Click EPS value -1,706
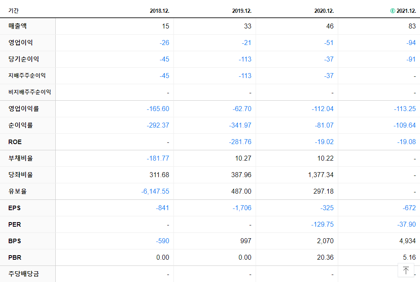The height and width of the screenshot is (282, 420). tap(242, 208)
